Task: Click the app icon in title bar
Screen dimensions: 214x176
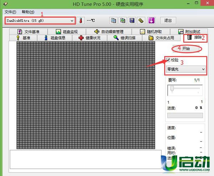Action: pyautogui.click(x=5, y=4)
